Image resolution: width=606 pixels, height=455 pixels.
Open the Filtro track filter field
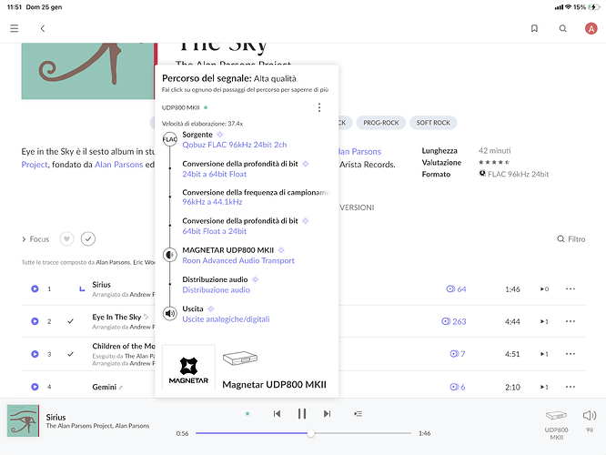point(571,239)
